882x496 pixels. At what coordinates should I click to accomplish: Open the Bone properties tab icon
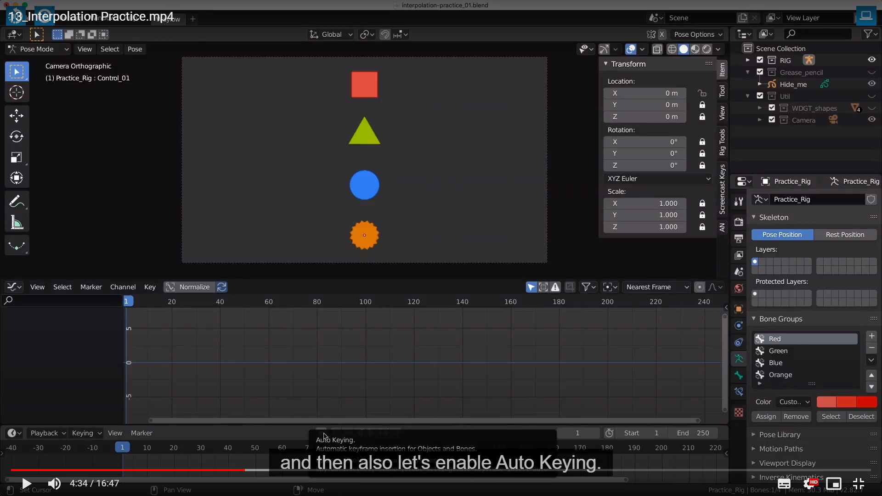click(x=739, y=375)
